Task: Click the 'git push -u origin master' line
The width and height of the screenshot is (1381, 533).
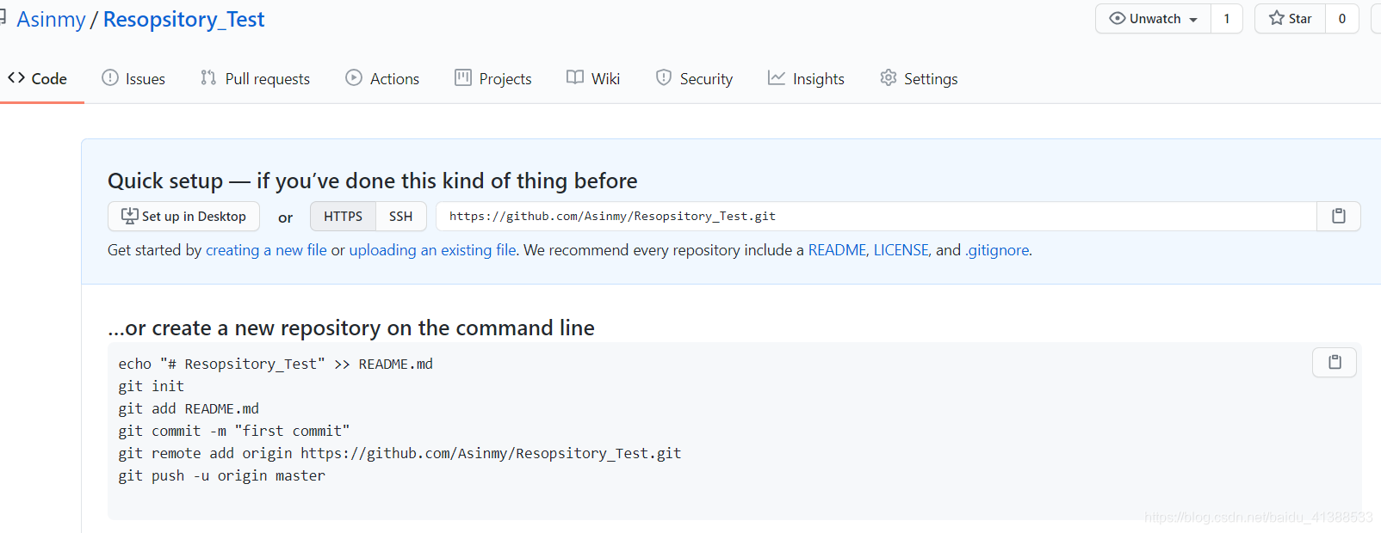Action: click(222, 475)
